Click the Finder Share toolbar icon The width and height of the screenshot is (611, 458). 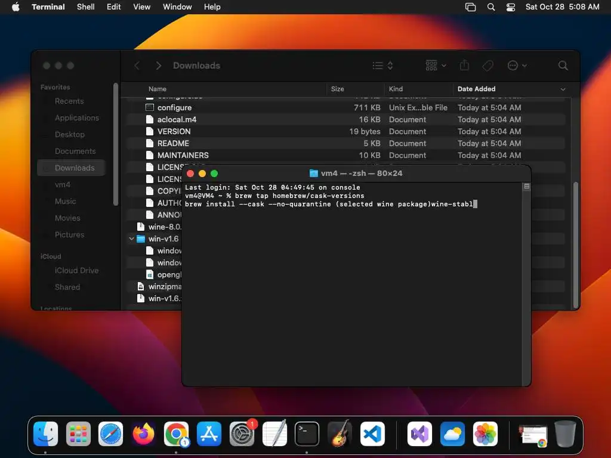coord(464,65)
